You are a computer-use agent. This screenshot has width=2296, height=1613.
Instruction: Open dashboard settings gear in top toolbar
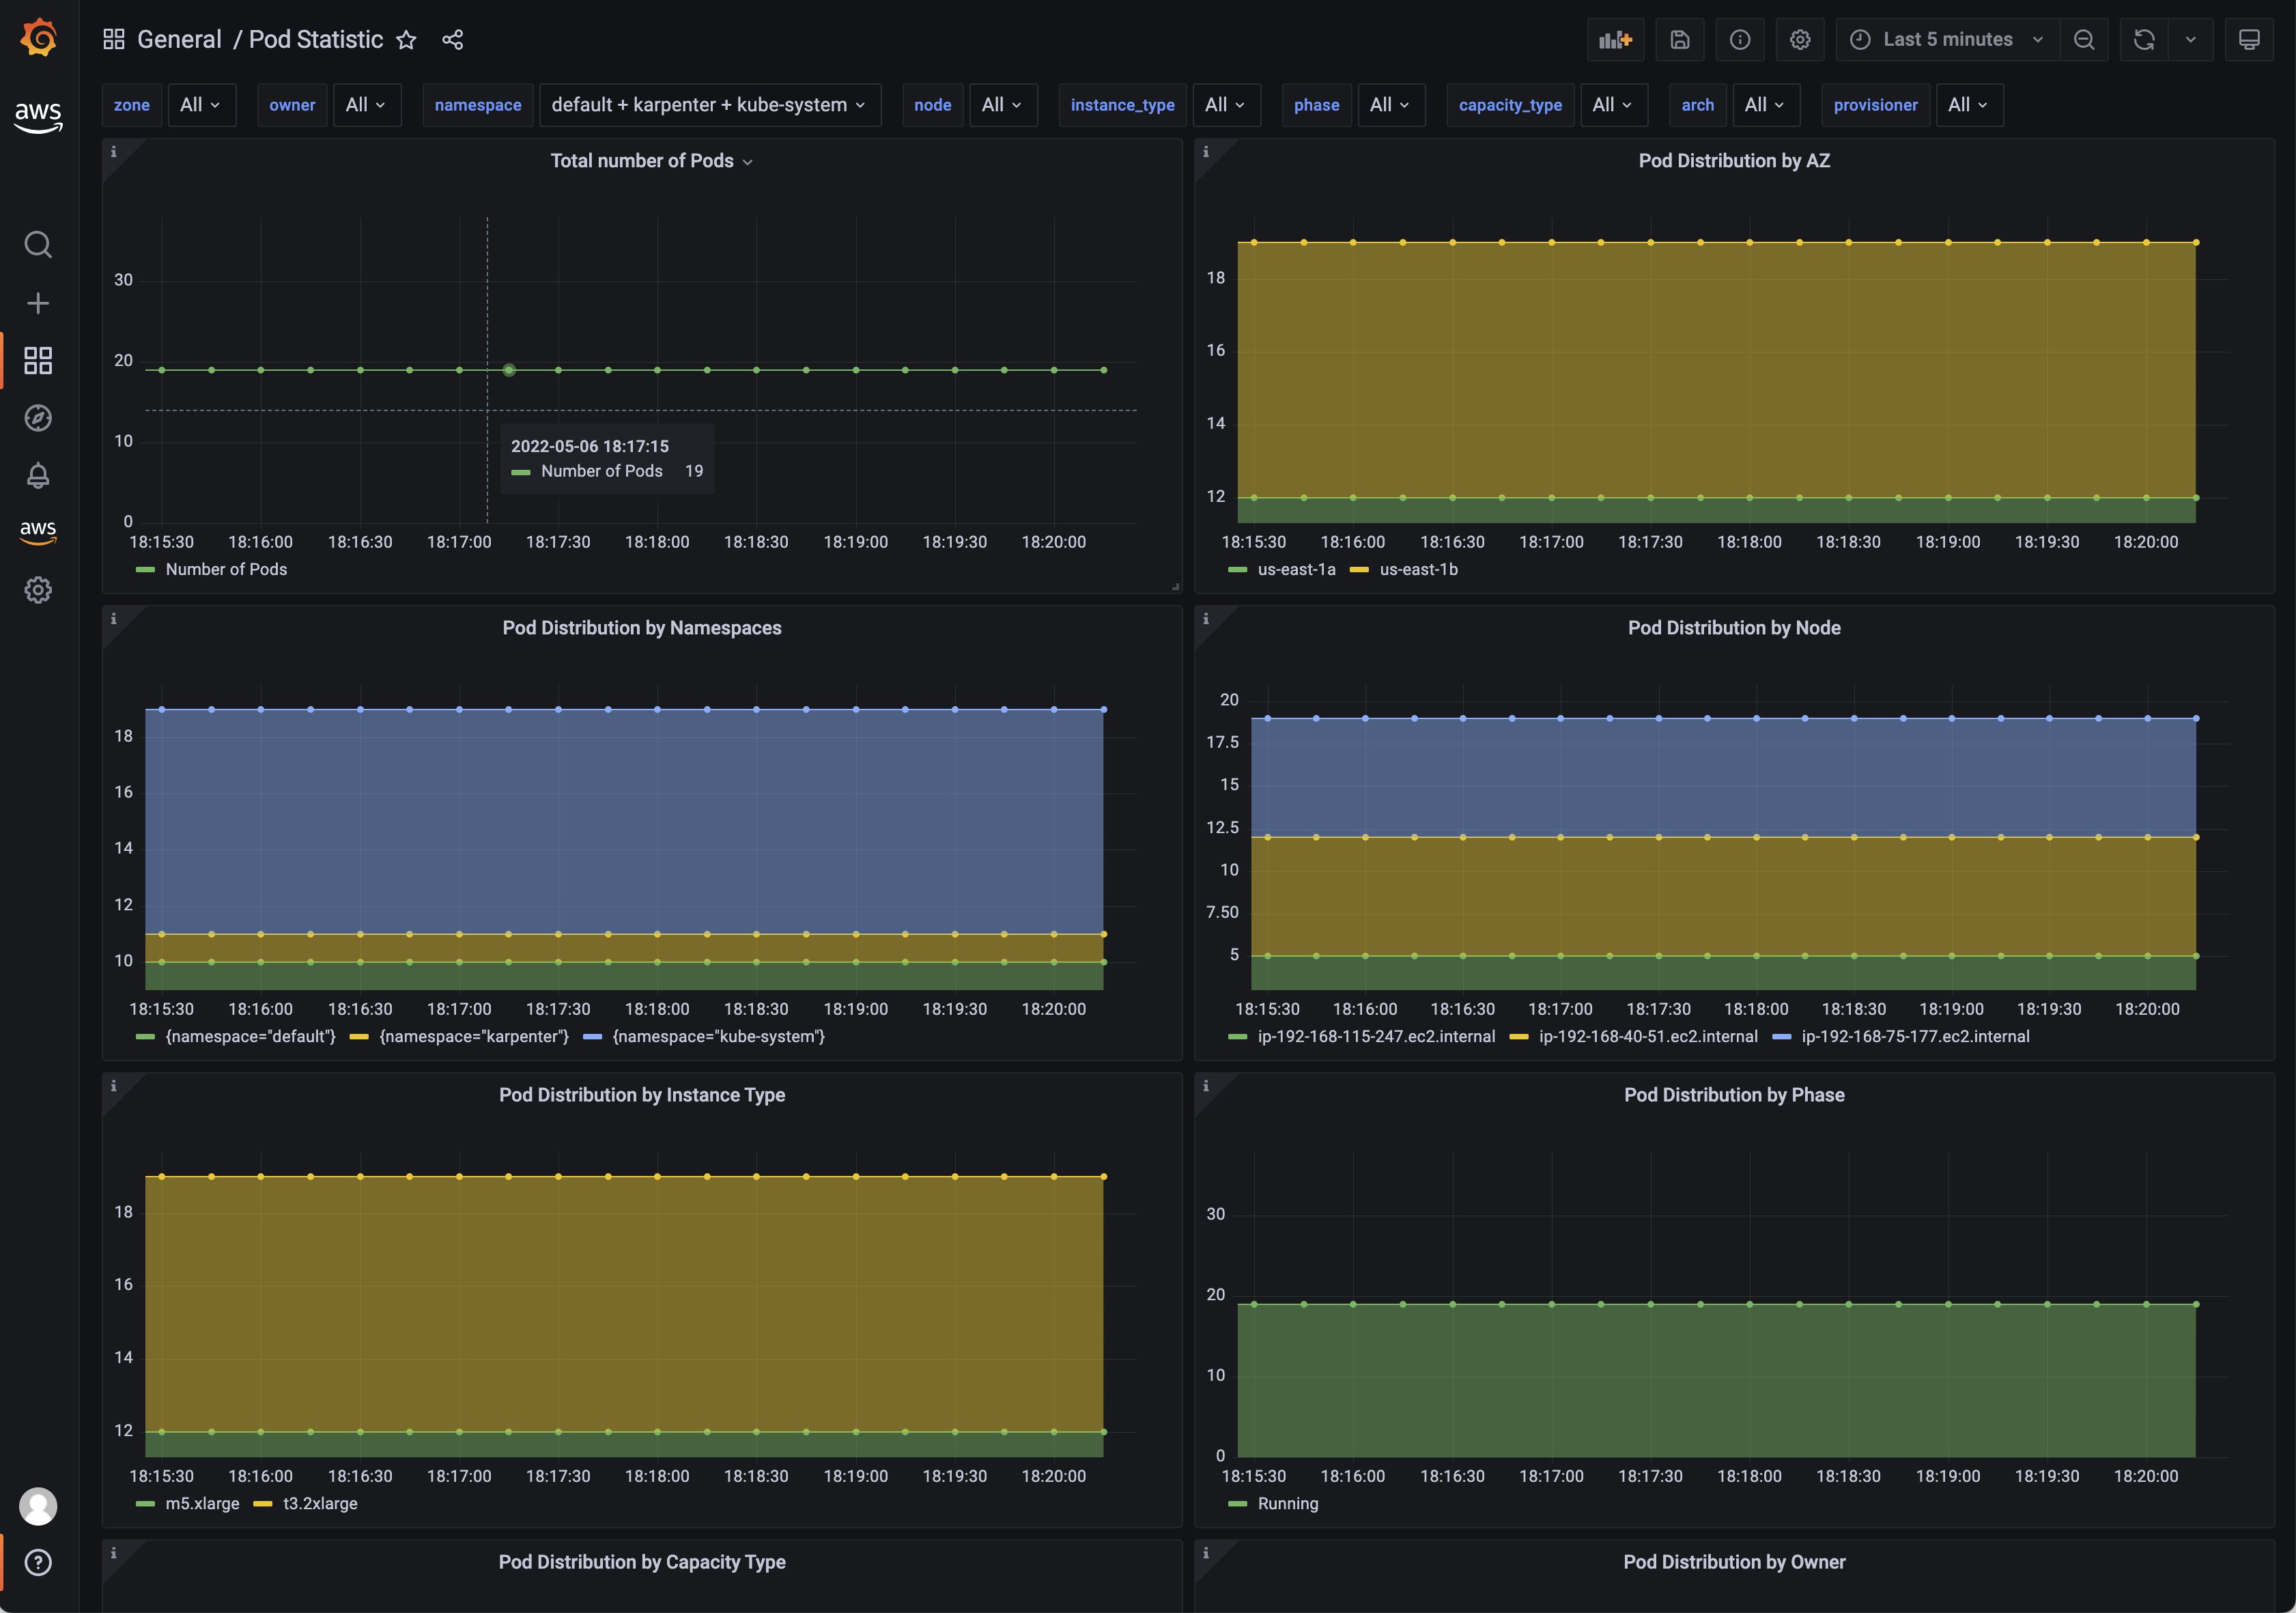(1799, 40)
